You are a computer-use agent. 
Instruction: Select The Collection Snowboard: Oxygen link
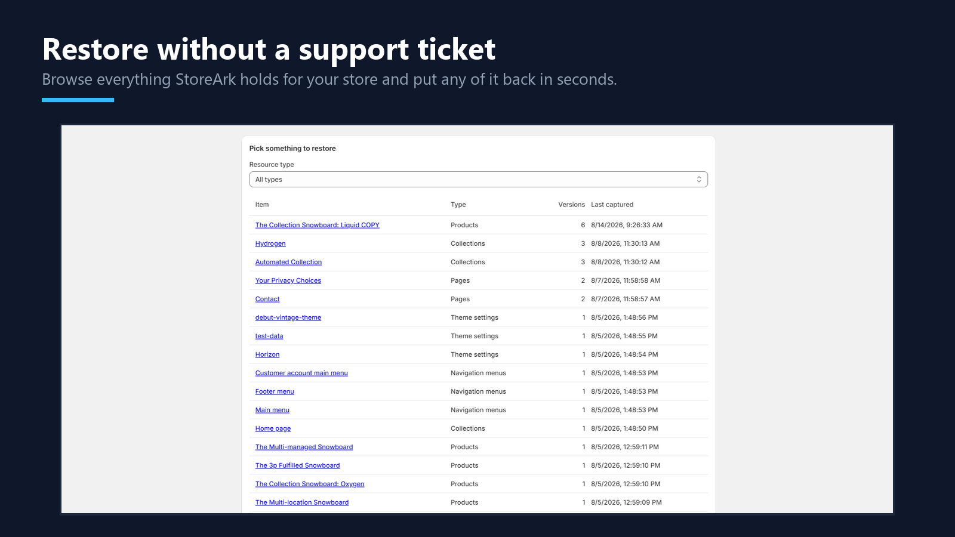(310, 484)
